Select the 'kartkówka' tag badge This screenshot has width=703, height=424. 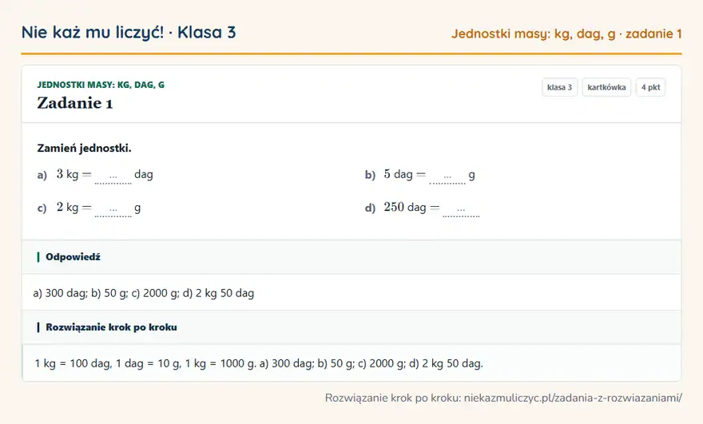606,87
